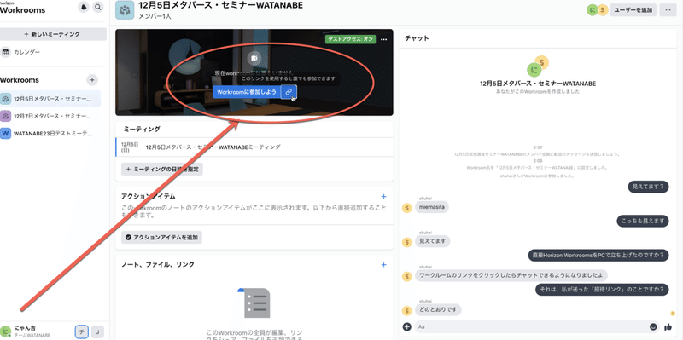Copy the invite link icon button
This screenshot has width=683, height=340.
pos(289,92)
